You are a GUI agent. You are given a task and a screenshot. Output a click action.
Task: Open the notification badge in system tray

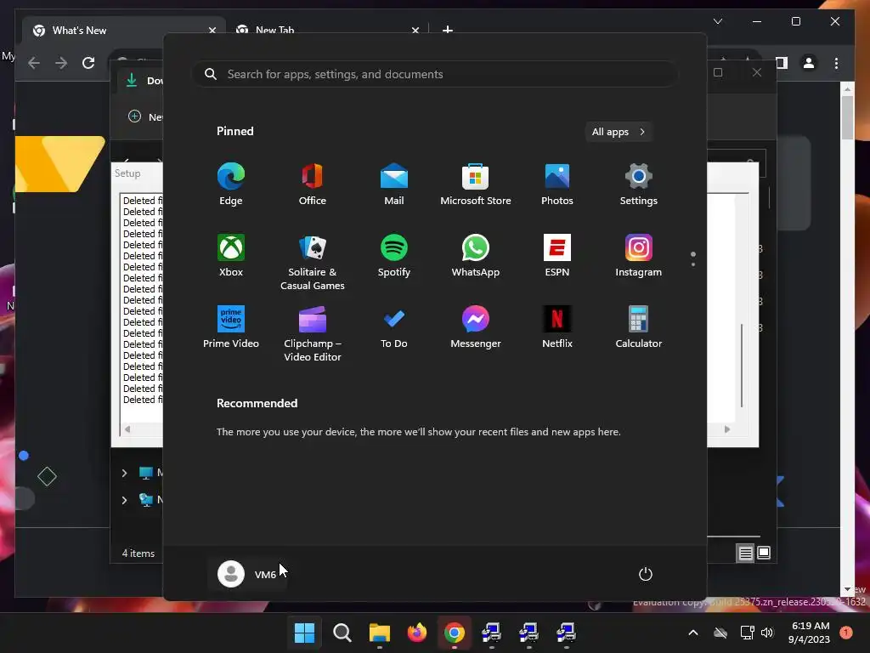tap(846, 633)
